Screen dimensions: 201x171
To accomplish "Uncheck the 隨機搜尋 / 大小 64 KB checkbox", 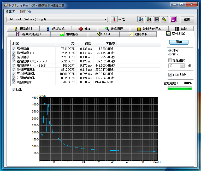I will pyautogui.click(x=14, y=61).
